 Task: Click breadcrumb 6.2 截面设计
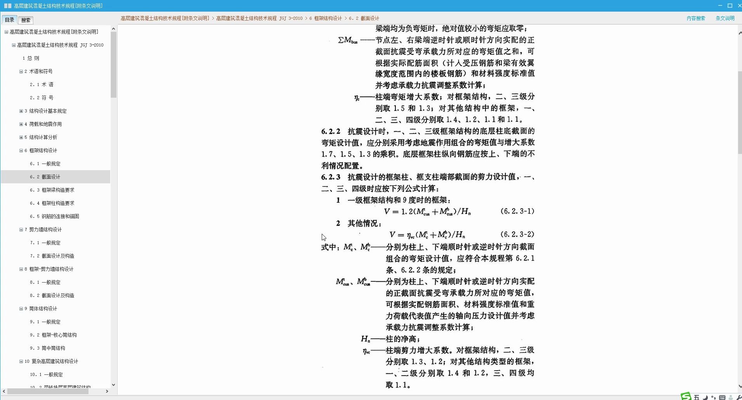[364, 18]
